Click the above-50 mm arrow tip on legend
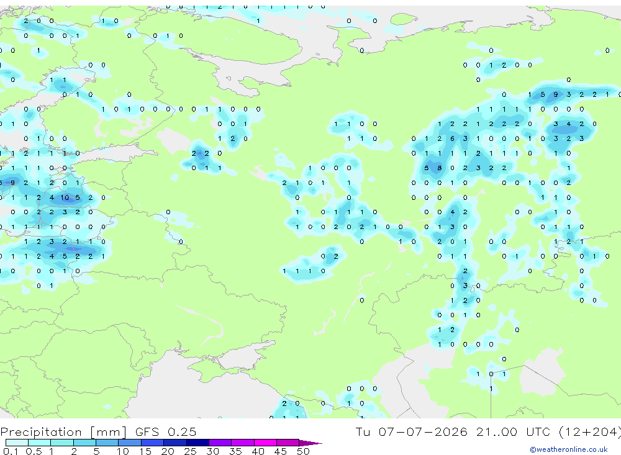 point(310,443)
